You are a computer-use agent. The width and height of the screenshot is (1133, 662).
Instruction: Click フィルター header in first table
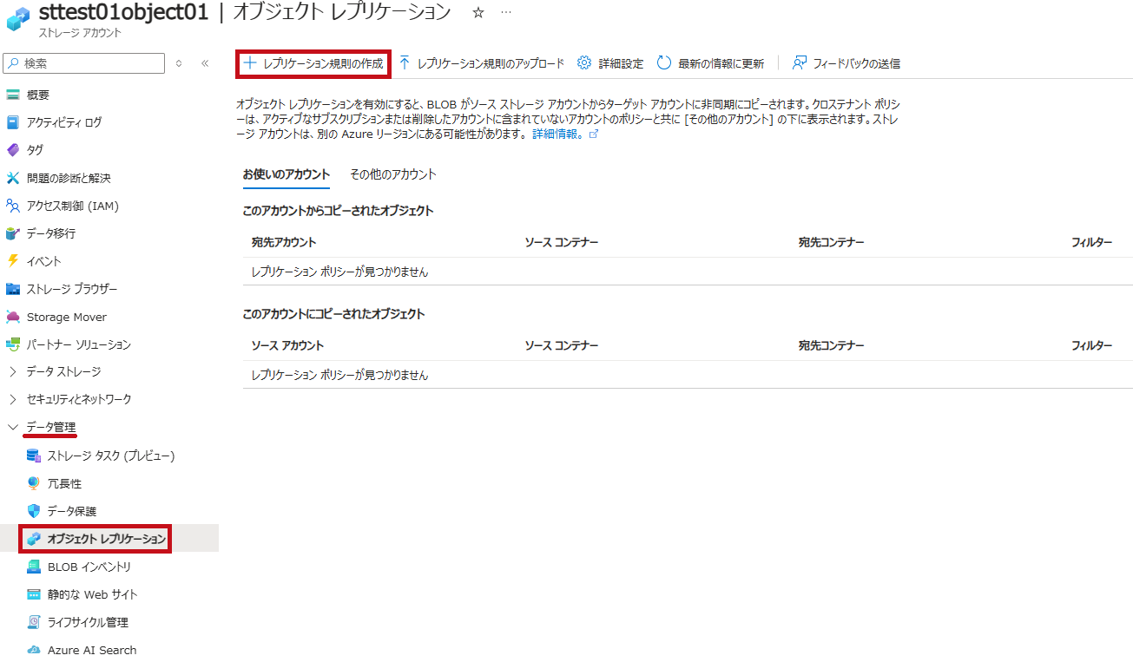(1091, 242)
